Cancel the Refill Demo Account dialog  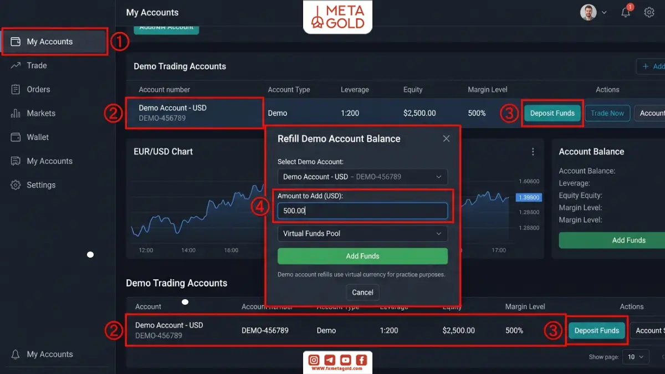point(362,293)
